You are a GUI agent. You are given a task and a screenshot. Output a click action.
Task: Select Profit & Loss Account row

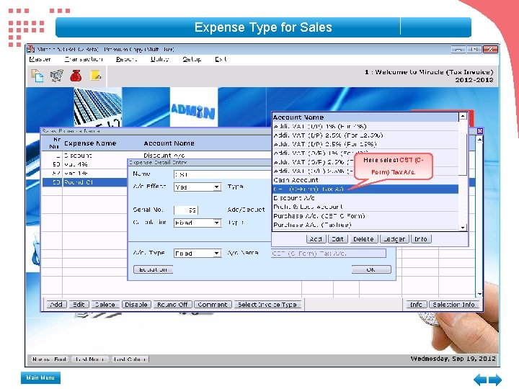point(365,207)
